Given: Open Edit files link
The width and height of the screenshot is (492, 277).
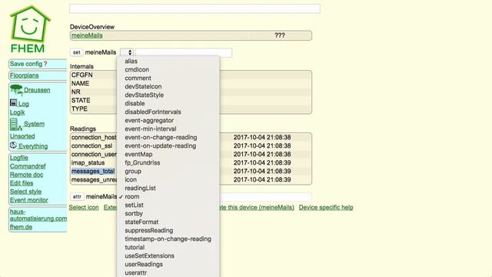Looking at the screenshot, I should coord(22,183).
